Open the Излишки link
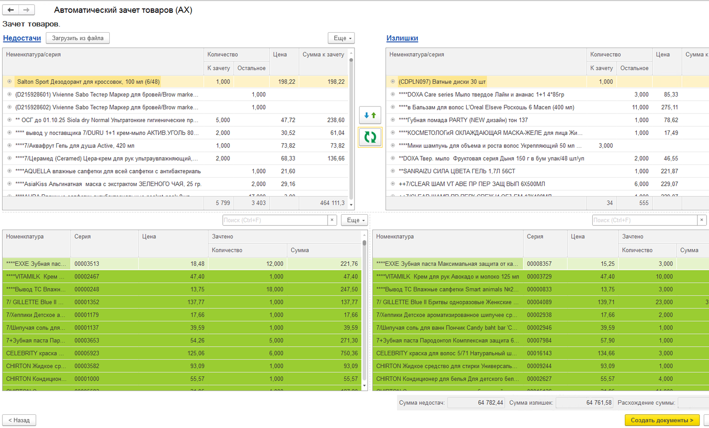 coord(402,38)
